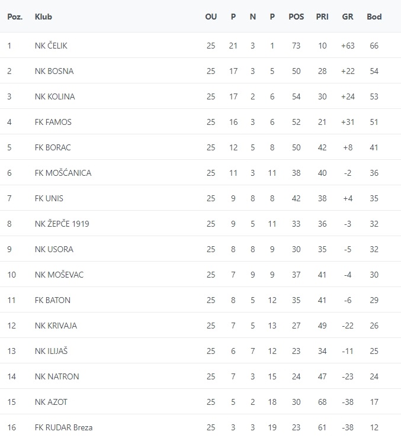Open the NK BOSNA club entry
The height and width of the screenshot is (438, 401).
pos(54,71)
